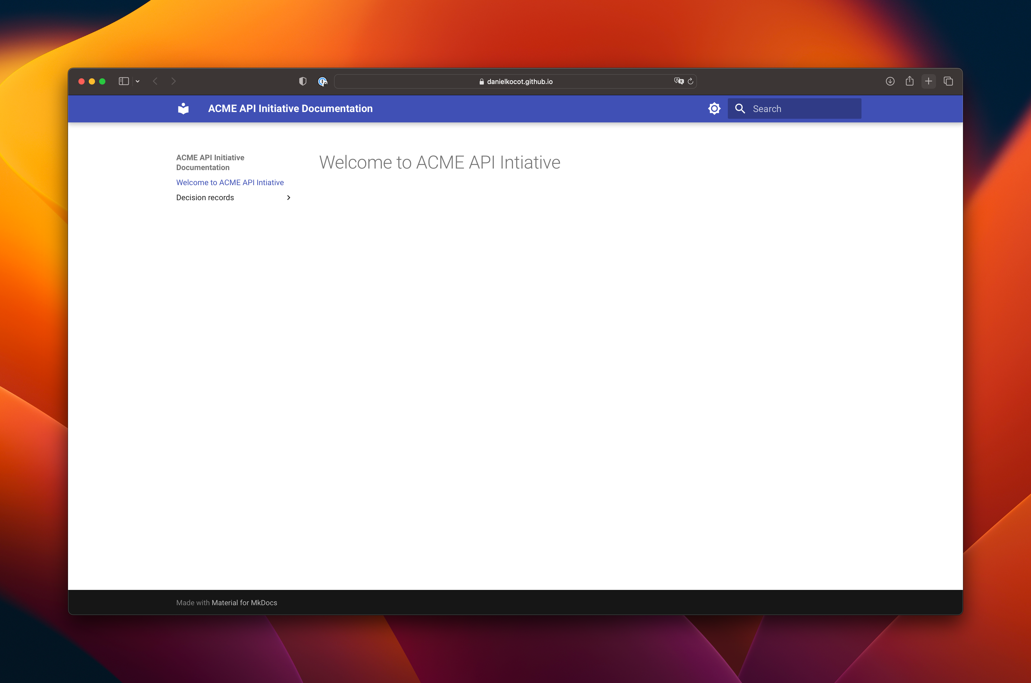Go back with the Safari back arrow
Screen dimensions: 1031x683
[155, 81]
